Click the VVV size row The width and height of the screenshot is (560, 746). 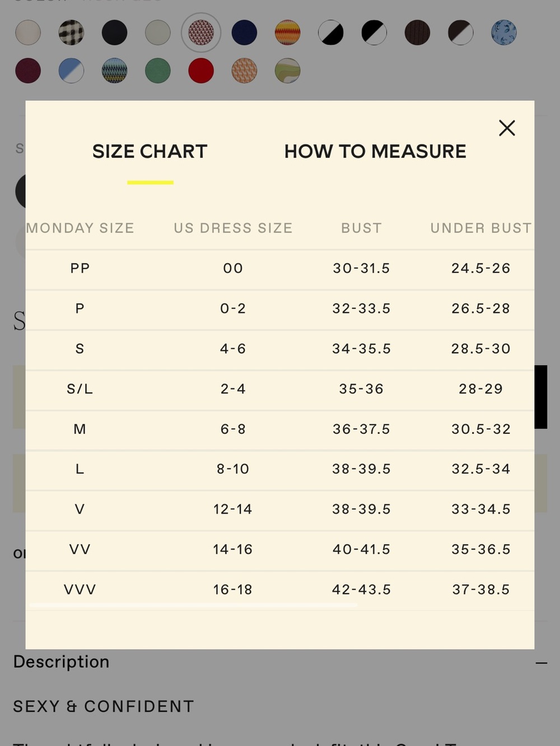click(280, 590)
